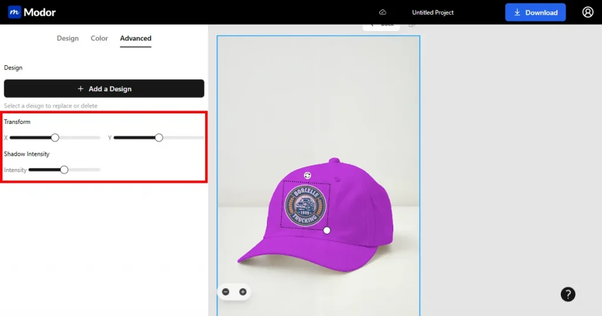Click the zoom in plus icon
Screen dimensions: 602x316
click(x=242, y=292)
